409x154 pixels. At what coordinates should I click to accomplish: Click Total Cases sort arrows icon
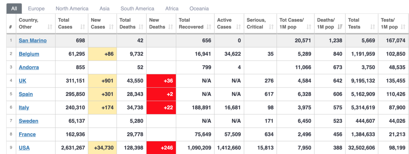[x=82, y=27]
